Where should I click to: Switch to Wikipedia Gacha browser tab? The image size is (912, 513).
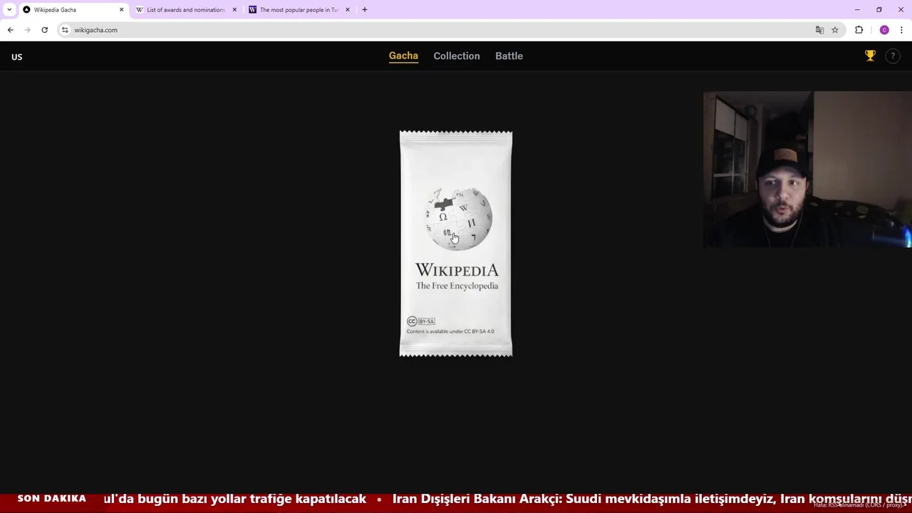point(71,10)
